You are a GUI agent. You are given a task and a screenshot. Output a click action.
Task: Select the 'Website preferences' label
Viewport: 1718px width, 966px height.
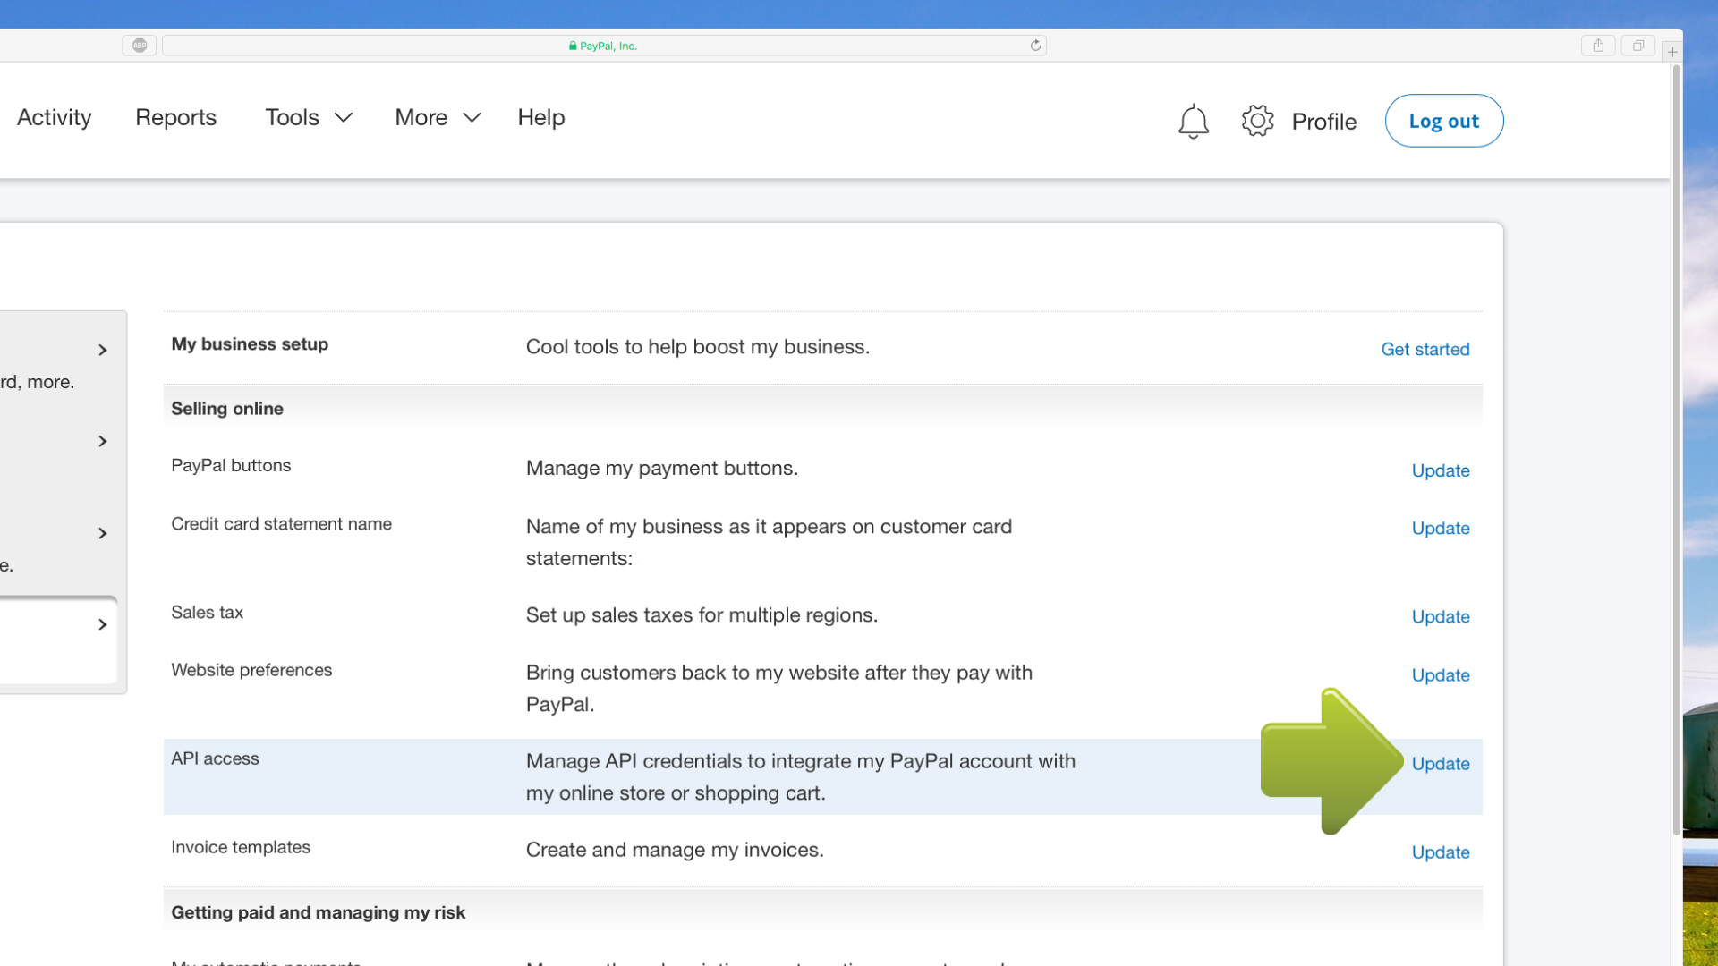tap(251, 670)
